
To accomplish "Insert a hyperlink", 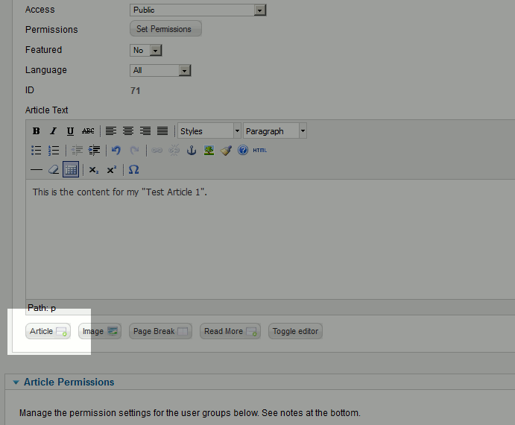I will point(157,150).
